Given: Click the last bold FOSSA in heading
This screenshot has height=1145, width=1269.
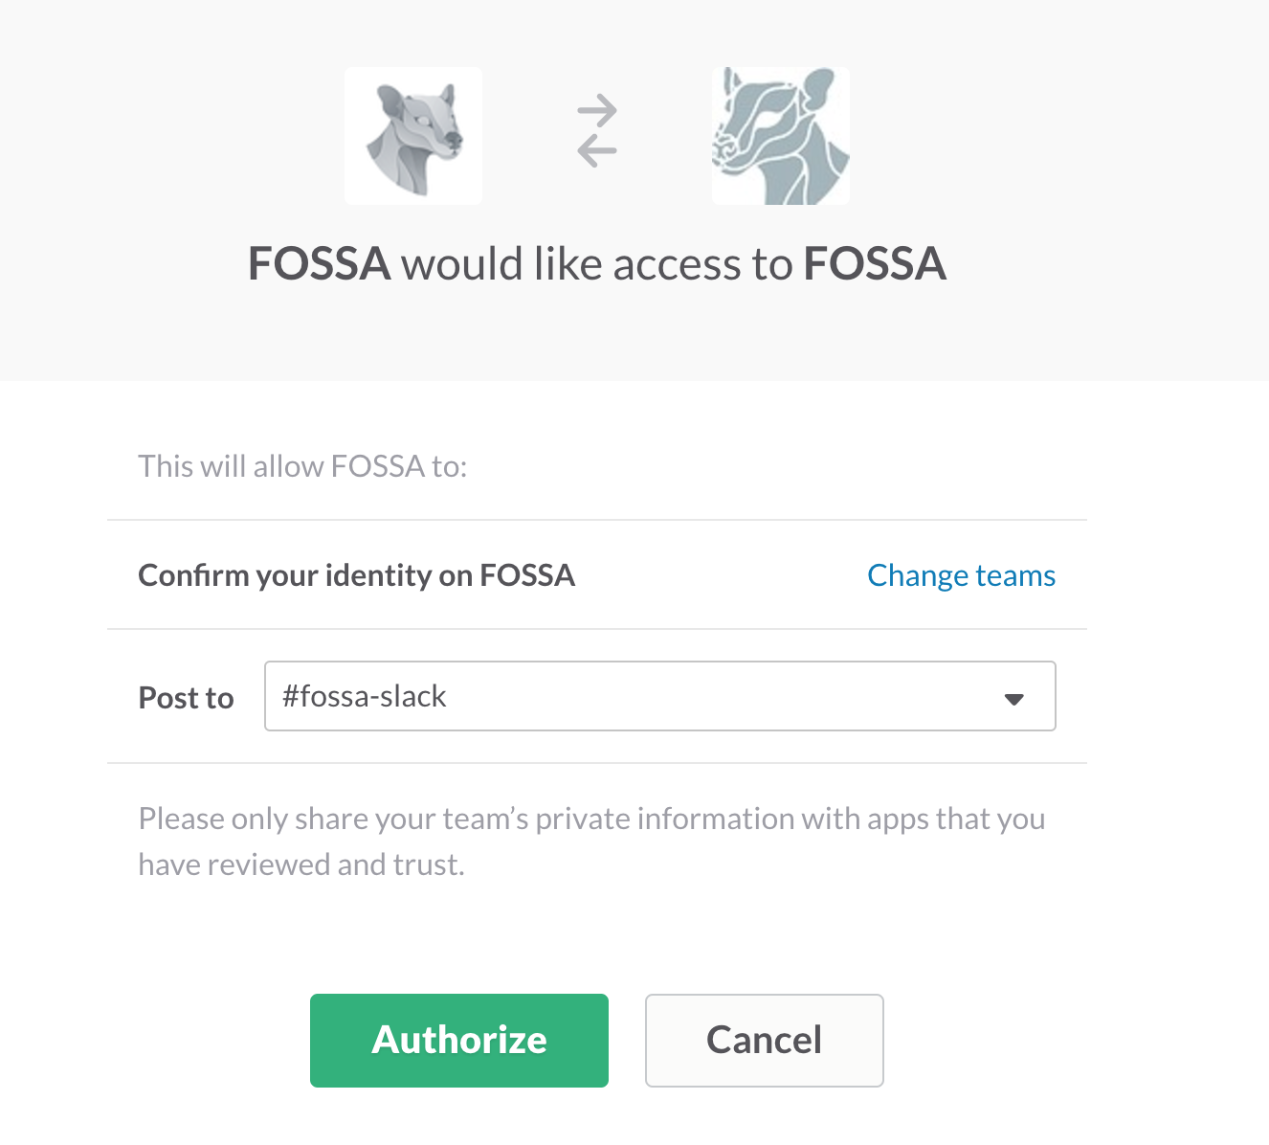Looking at the screenshot, I should click(x=875, y=264).
